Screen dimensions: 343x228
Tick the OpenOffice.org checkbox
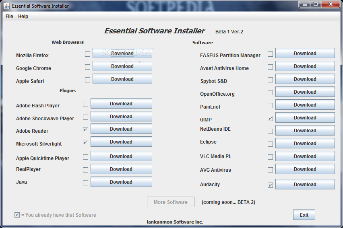point(271,92)
